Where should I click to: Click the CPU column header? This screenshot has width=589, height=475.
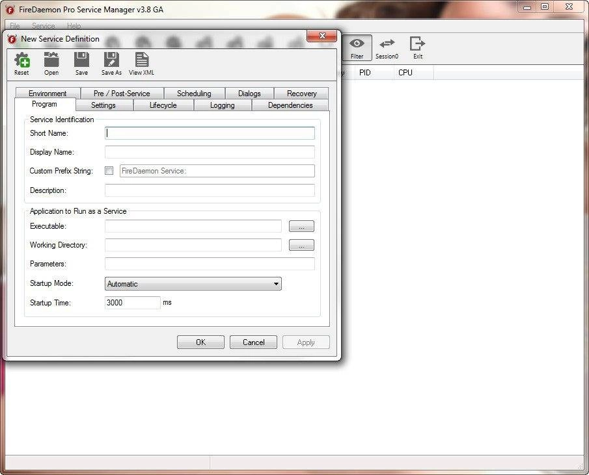coord(413,72)
